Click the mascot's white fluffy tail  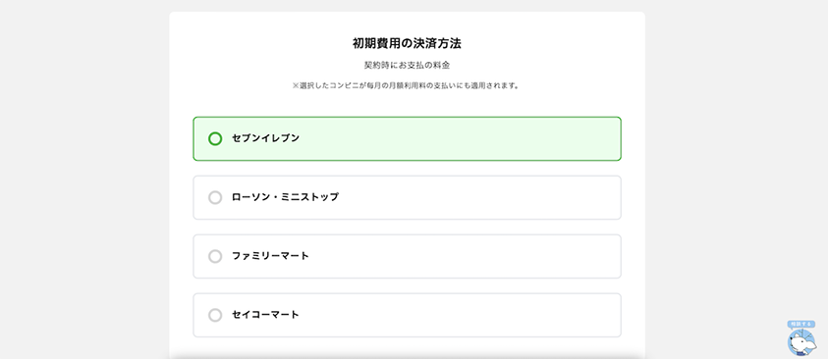(x=810, y=345)
